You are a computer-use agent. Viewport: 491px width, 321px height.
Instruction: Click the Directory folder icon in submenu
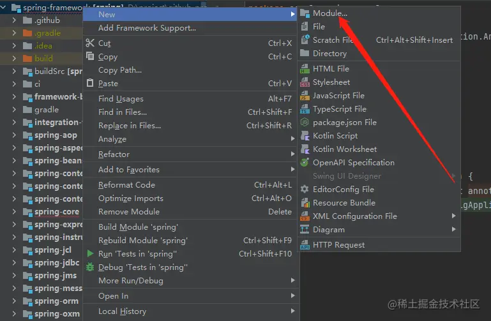[305, 53]
